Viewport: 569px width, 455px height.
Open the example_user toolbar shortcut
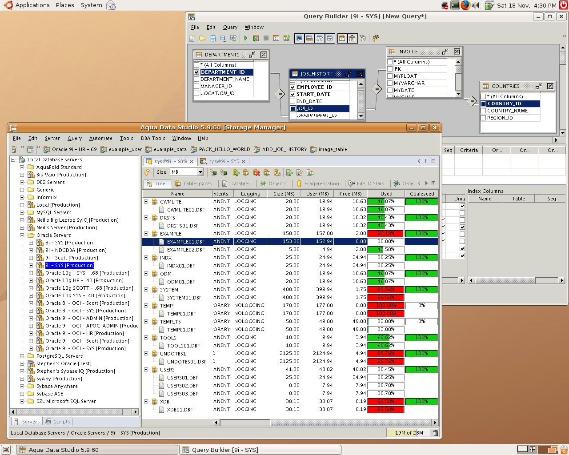click(x=121, y=149)
